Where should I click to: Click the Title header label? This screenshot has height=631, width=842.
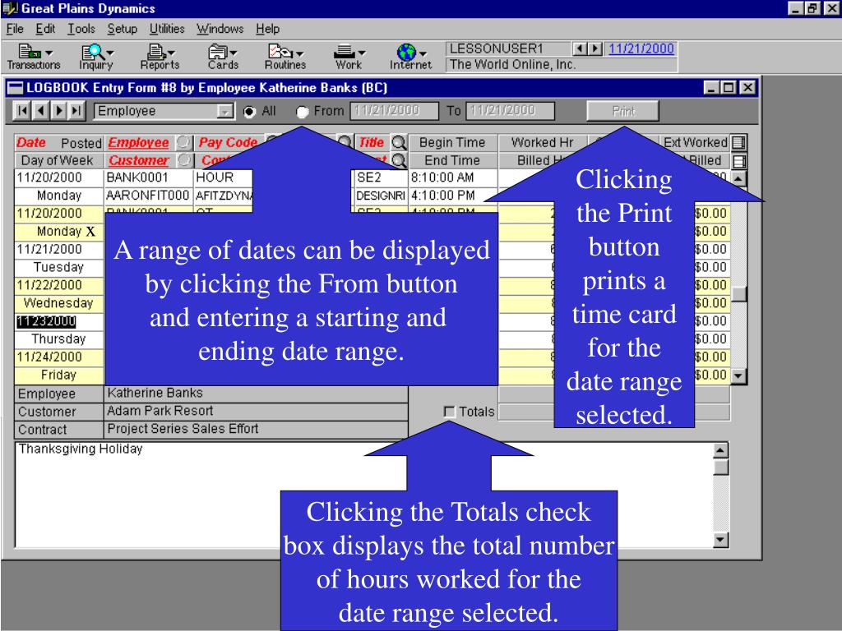pyautogui.click(x=371, y=142)
